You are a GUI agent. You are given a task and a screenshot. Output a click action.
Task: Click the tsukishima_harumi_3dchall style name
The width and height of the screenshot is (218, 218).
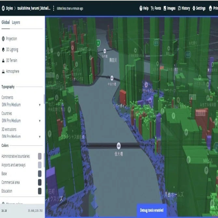pos(34,8)
